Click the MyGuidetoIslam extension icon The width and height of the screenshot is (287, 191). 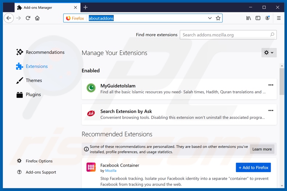point(91,88)
